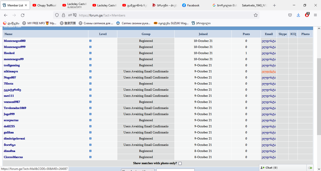Click level icon for Hooked

coord(90,53)
